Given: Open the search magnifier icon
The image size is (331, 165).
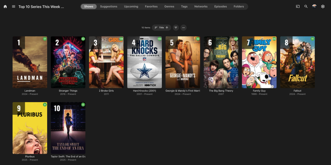Looking at the screenshot, I should 306,6.
